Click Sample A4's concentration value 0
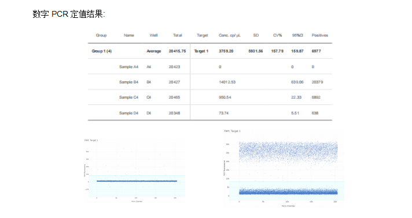The width and height of the screenshot is (412, 218). [220, 67]
